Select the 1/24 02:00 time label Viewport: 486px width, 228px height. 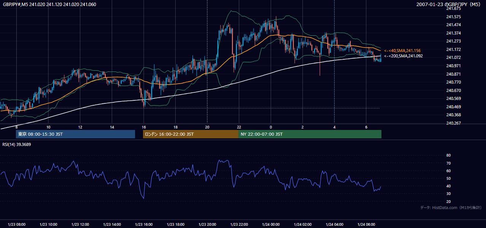(303, 225)
